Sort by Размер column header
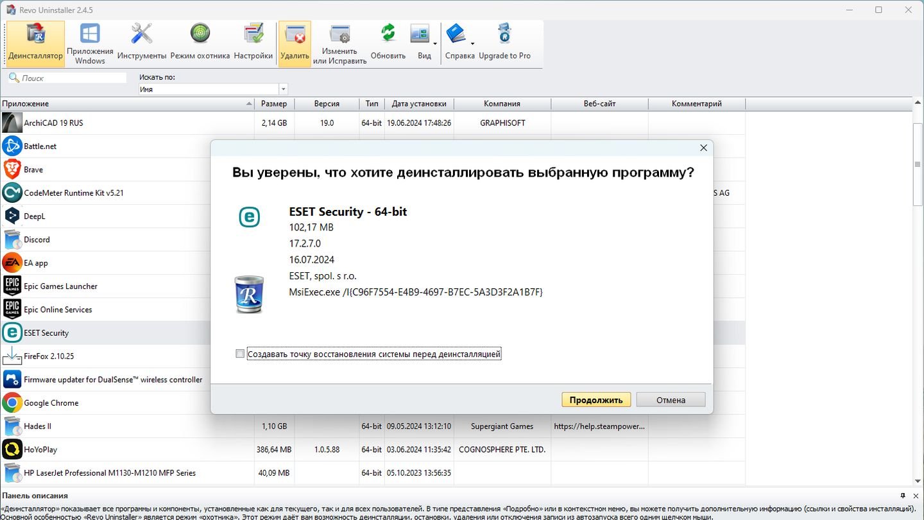This screenshot has width=924, height=520. (x=275, y=103)
